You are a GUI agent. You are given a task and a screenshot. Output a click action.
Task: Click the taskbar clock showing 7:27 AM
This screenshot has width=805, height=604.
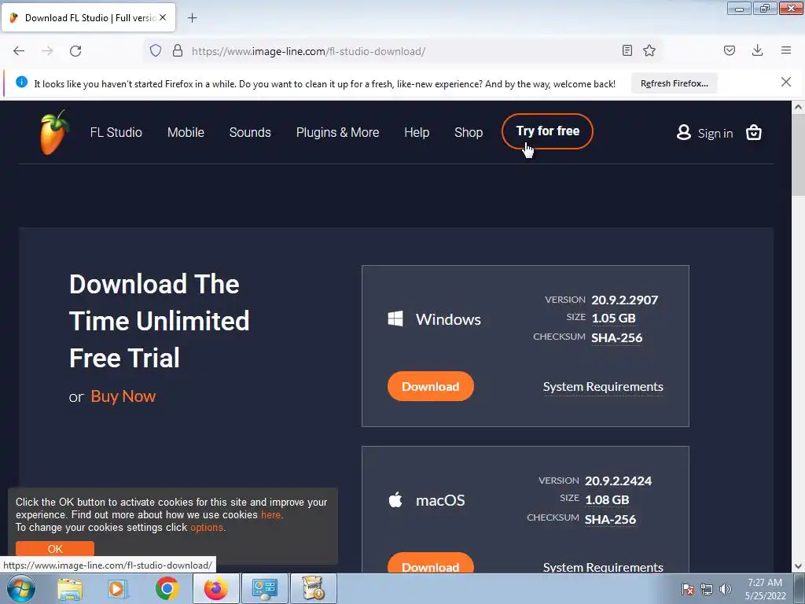tap(765, 589)
